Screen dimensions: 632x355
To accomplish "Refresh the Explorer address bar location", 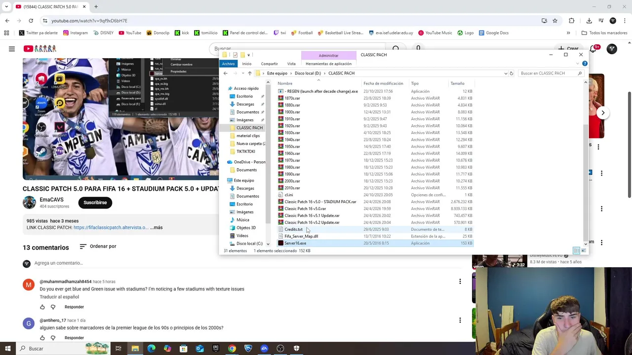I will pos(512,73).
